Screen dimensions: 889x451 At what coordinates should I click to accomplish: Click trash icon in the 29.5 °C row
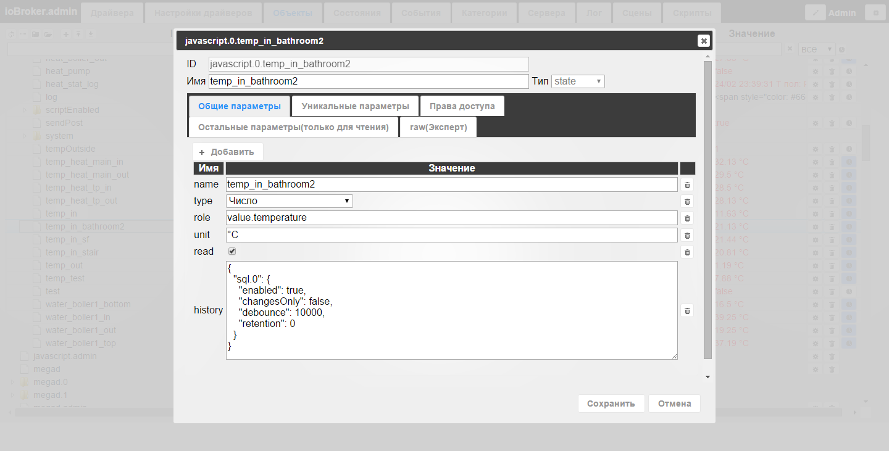coord(832,175)
